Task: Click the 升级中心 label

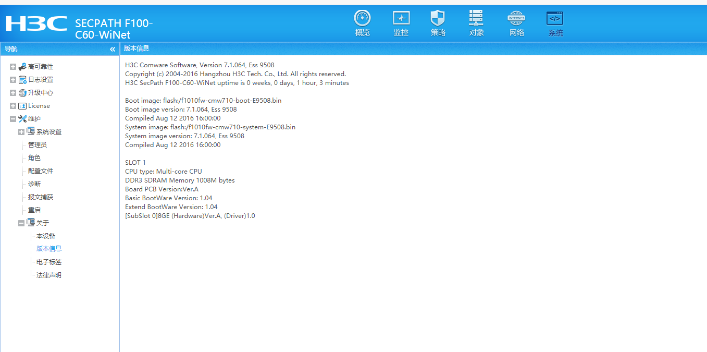Action: 41,93
